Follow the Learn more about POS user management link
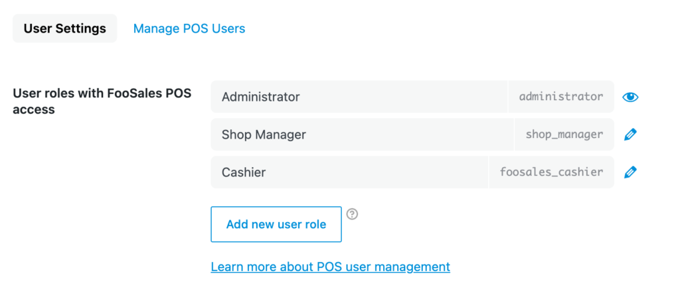This screenshot has height=303, width=680. point(331,267)
